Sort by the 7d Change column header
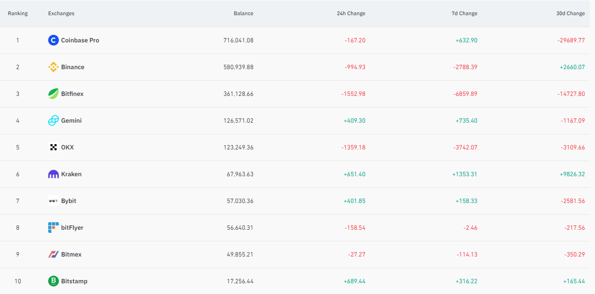Image resolution: width=595 pixels, height=294 pixels. coord(464,13)
